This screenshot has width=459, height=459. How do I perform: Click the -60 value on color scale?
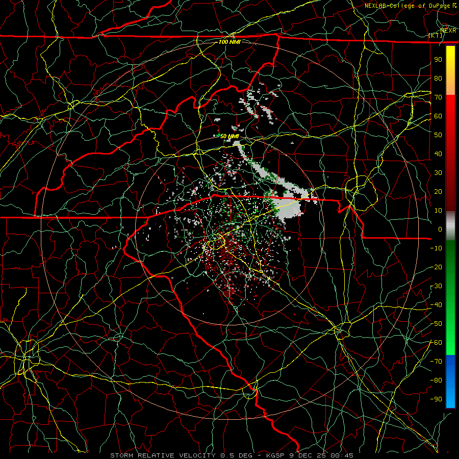(436, 343)
